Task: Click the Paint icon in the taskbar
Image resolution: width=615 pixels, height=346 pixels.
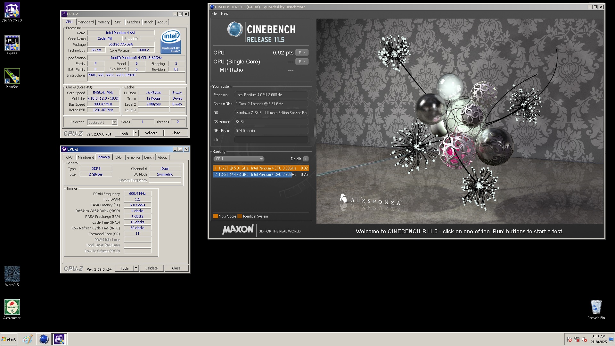Action: click(x=28, y=339)
